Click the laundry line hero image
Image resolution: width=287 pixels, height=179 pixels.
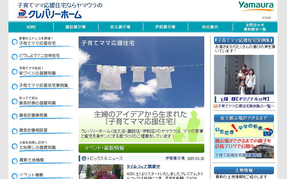point(141,72)
